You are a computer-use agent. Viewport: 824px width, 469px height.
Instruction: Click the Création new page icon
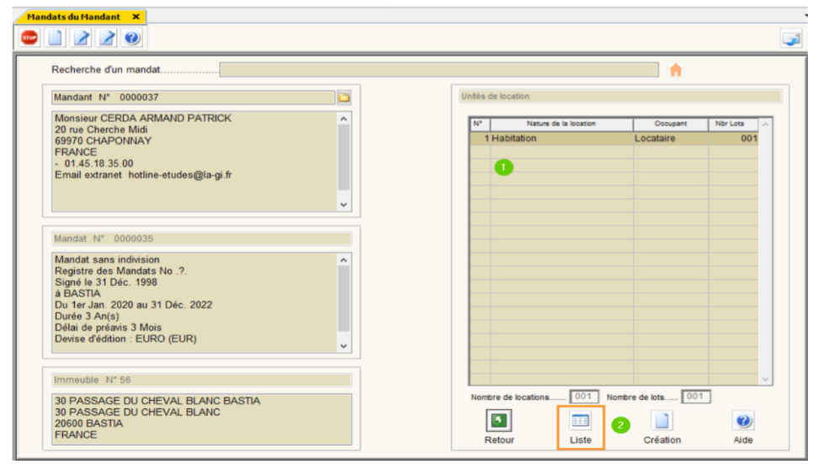(662, 421)
